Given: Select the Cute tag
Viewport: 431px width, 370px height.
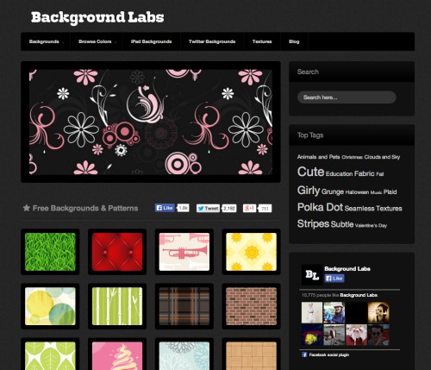Looking at the screenshot, I should click(x=310, y=172).
